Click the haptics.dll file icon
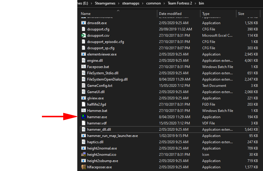Viewport: 263px width, 171px height. [x=84, y=142]
